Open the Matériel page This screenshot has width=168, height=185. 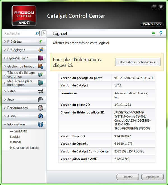pyautogui.click(x=15, y=142)
